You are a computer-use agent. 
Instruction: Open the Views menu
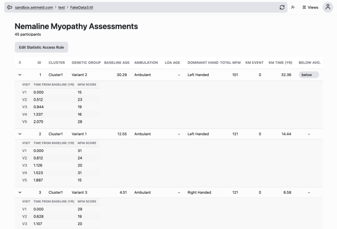tap(310, 7)
